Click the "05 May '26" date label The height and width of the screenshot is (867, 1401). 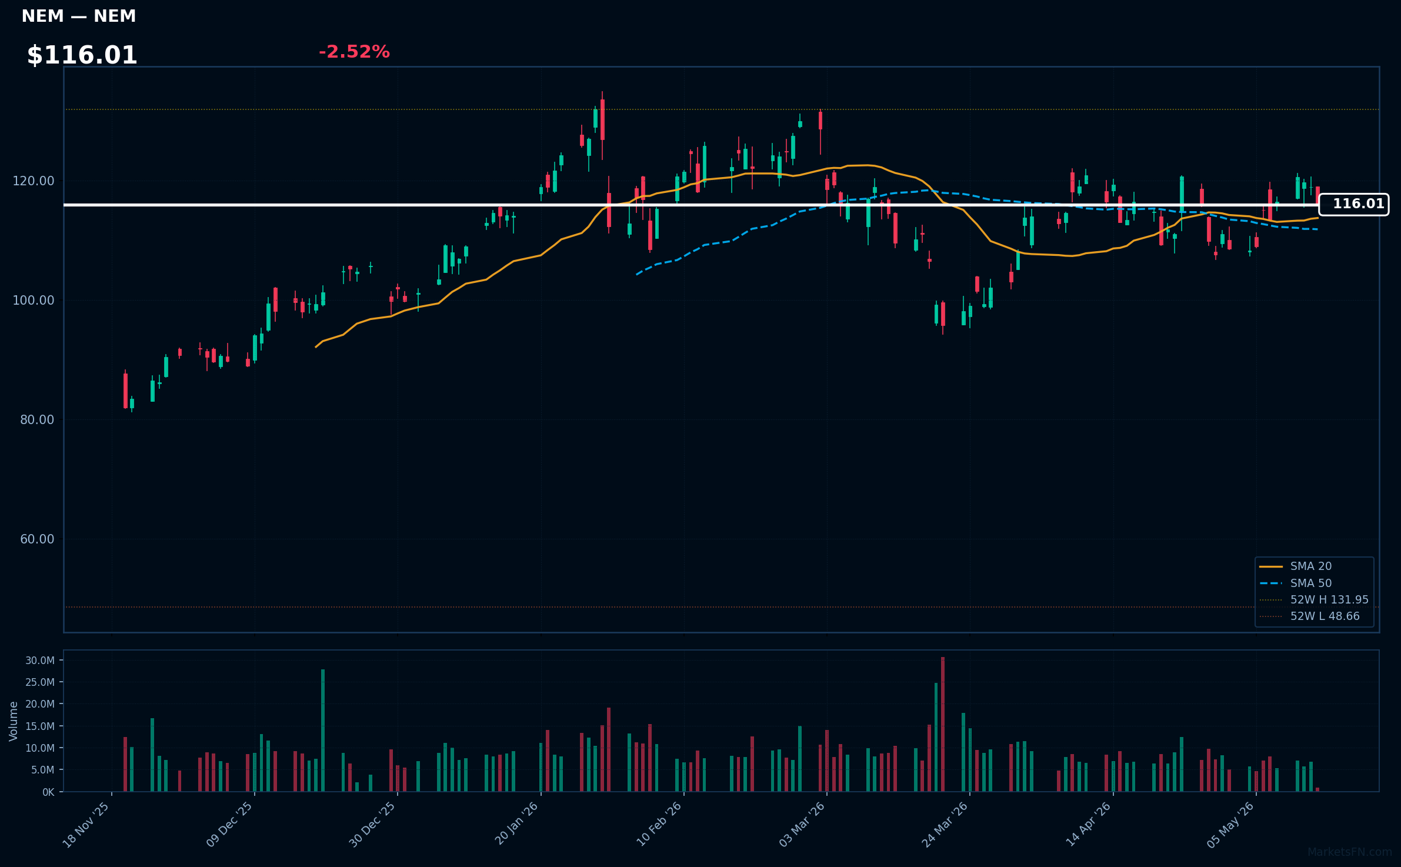tap(1230, 825)
